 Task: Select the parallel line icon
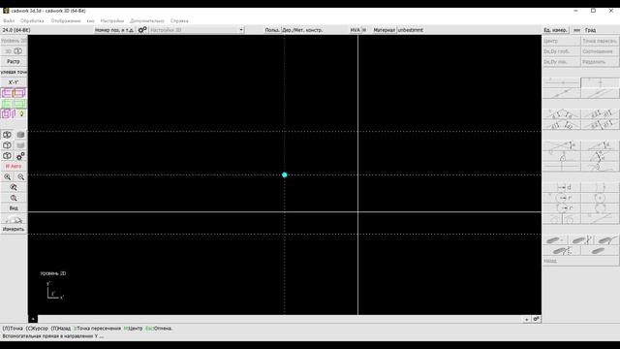pyautogui.click(x=600, y=93)
